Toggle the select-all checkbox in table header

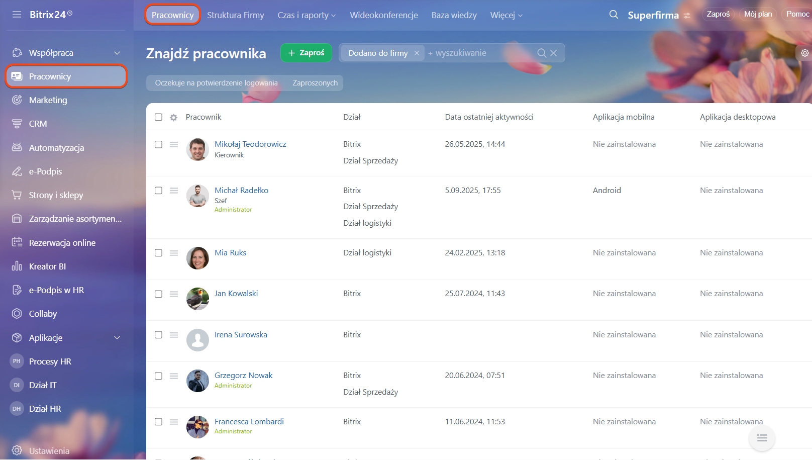(158, 117)
